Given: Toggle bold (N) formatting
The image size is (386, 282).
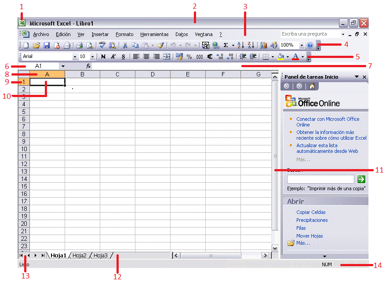Looking at the screenshot, I should click(x=103, y=57).
